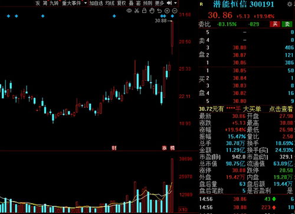Click the green 卖 sell button
The width and height of the screenshot is (295, 214).
pos(287,24)
